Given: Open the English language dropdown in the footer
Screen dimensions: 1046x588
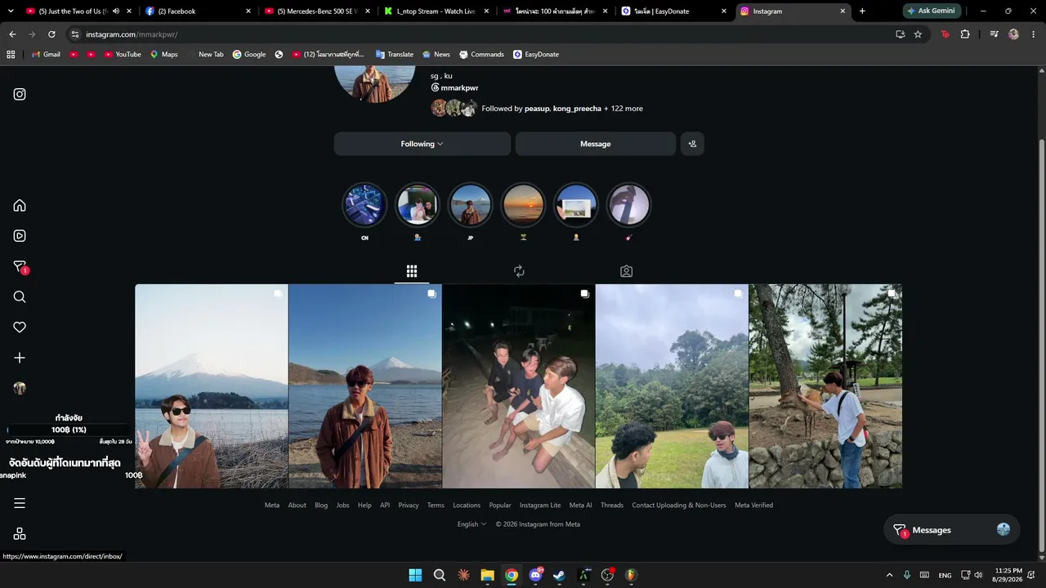Looking at the screenshot, I should tap(472, 524).
